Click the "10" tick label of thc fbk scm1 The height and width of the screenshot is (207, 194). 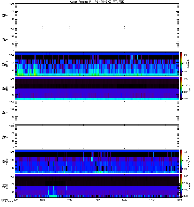click(x=13, y=192)
